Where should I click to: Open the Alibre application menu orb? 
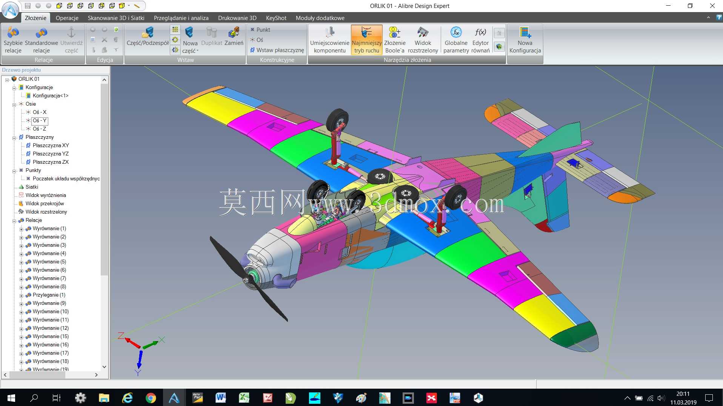pos(10,10)
